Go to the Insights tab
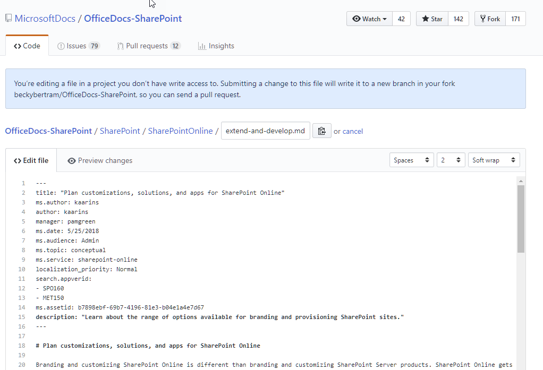This screenshot has width=543, height=370. (216, 46)
